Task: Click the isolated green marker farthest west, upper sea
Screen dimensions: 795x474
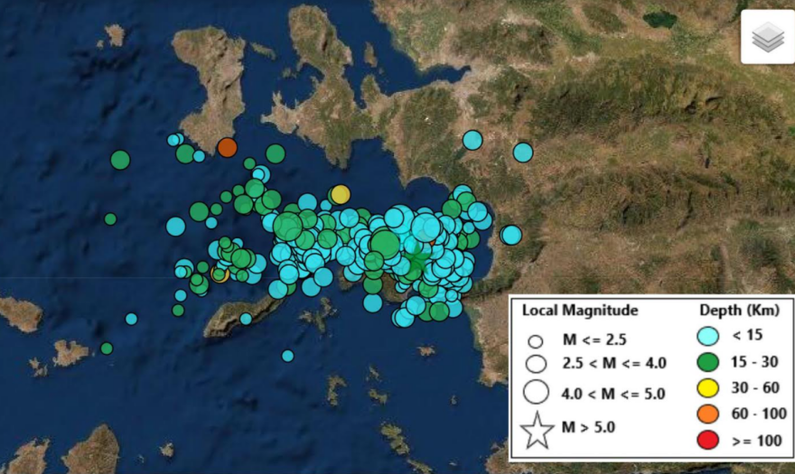Action: tap(120, 160)
